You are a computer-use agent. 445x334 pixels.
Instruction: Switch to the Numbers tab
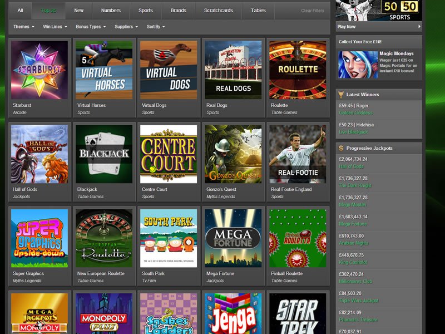tap(111, 11)
